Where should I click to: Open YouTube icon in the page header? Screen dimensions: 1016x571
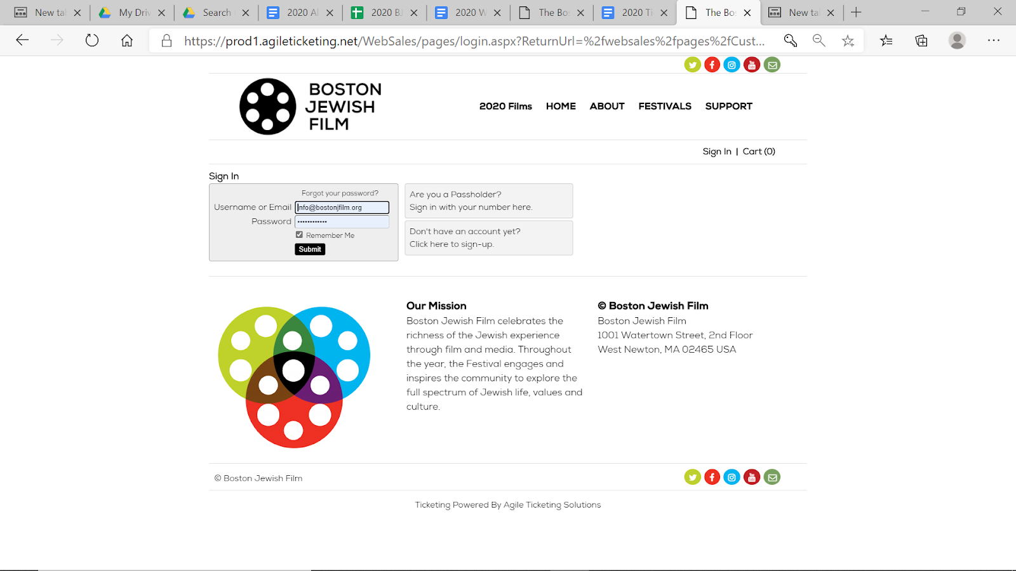[x=752, y=65]
